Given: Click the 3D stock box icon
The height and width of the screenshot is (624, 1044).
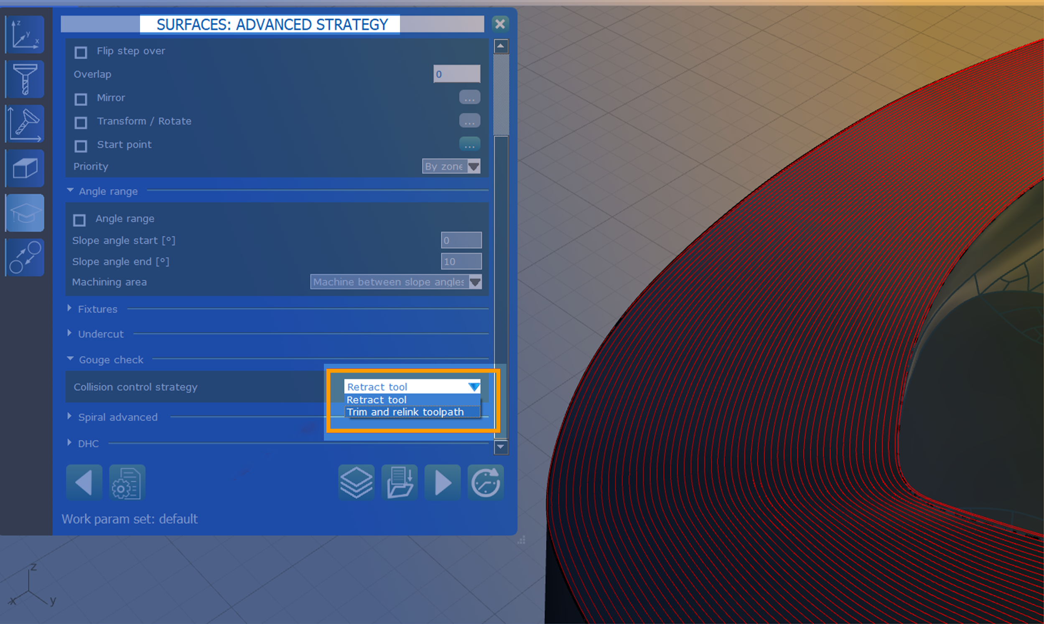Looking at the screenshot, I should tap(25, 169).
